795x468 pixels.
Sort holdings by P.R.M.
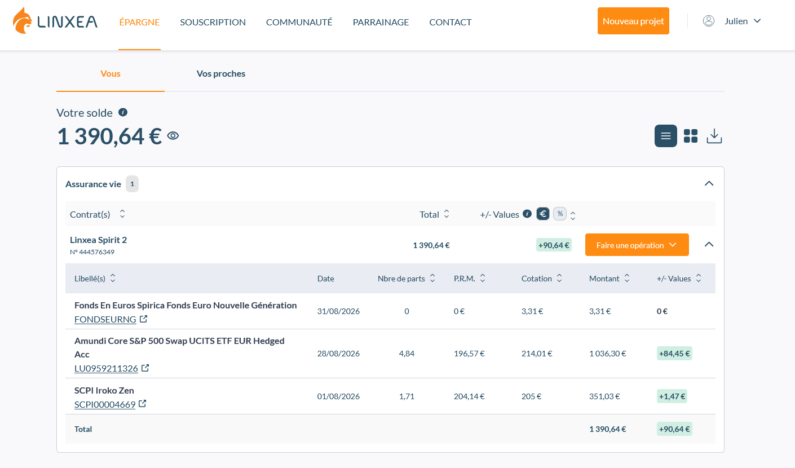point(483,278)
